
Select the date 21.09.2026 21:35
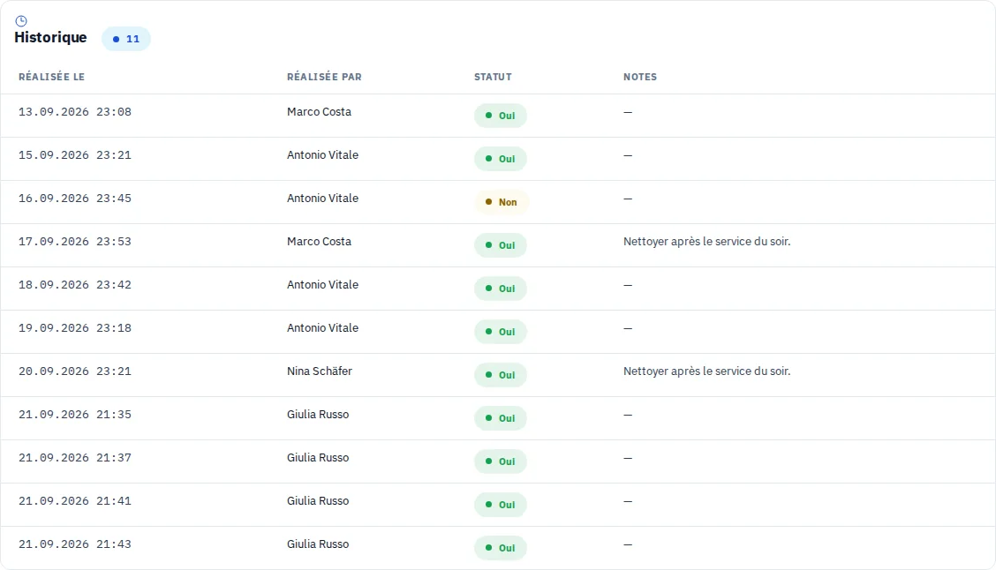75,414
